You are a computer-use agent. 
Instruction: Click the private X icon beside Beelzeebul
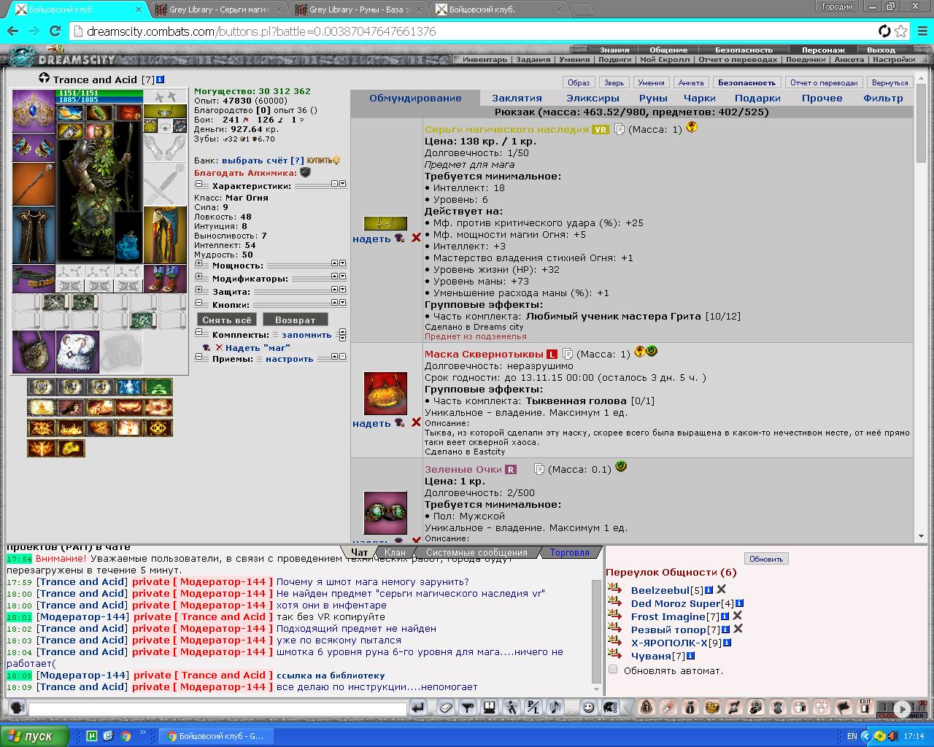[721, 589]
